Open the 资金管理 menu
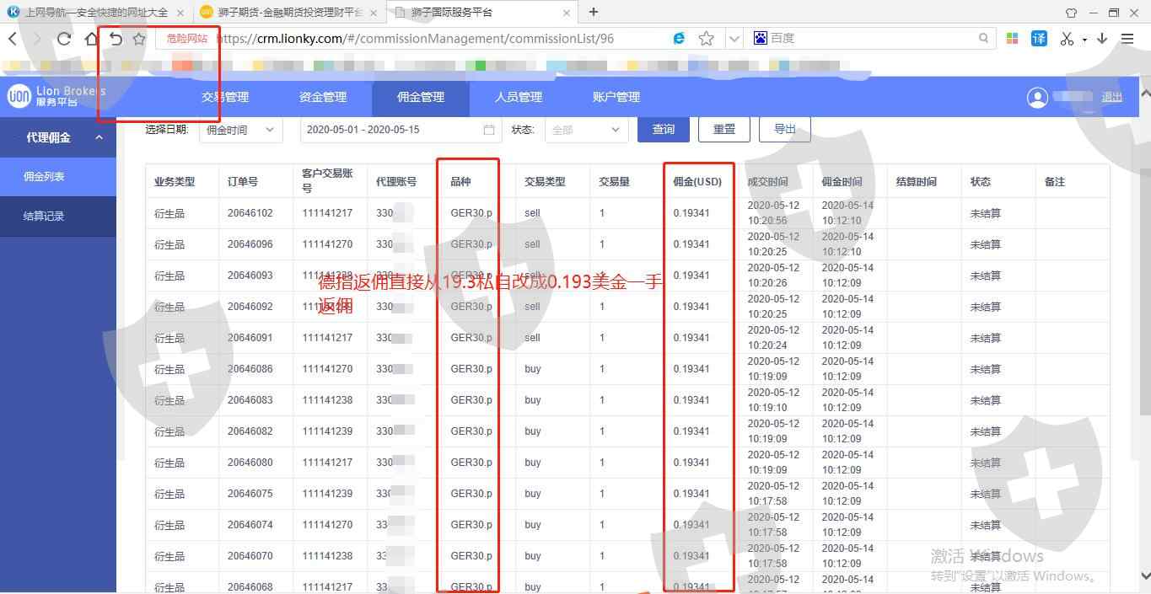This screenshot has height=594, width=1151. [323, 97]
